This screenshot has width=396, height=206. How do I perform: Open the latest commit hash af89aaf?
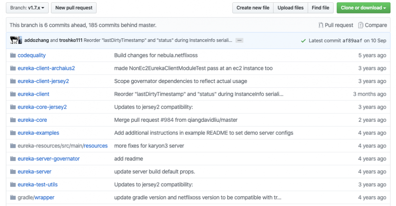point(352,41)
